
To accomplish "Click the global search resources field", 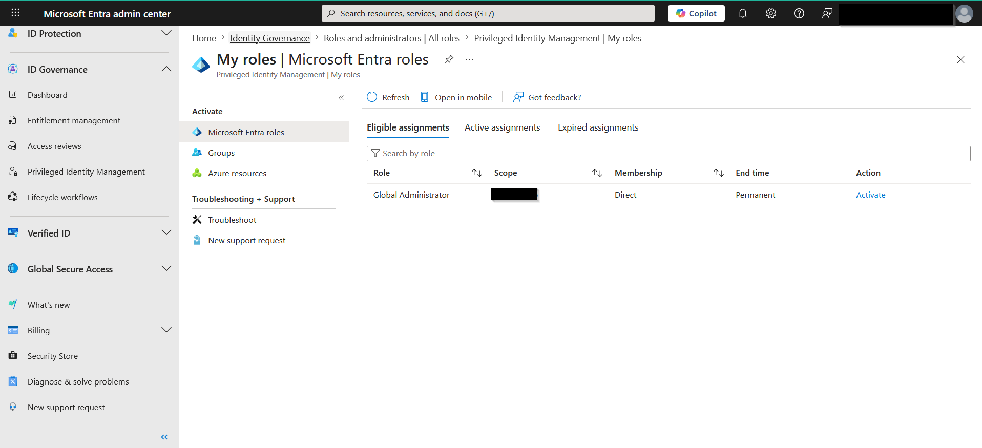I will (488, 13).
